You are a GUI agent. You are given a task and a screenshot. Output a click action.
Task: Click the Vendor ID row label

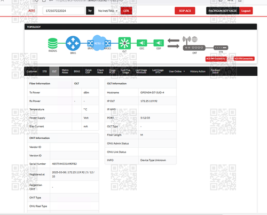(x=35, y=147)
